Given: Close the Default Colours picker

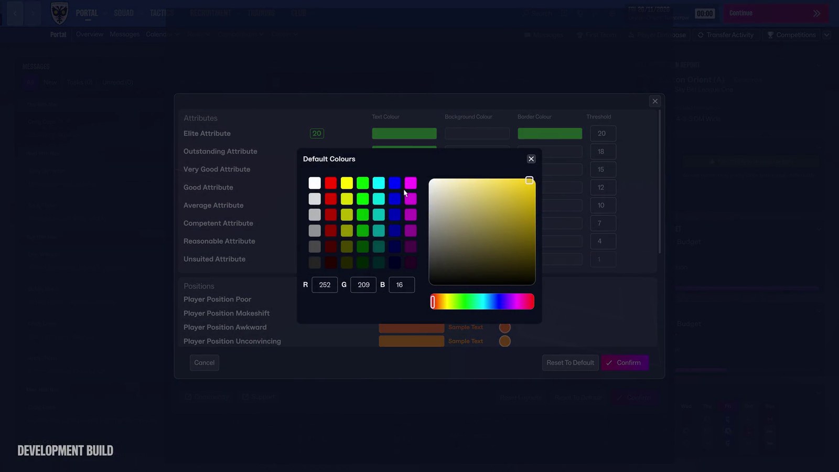Looking at the screenshot, I should [531, 159].
